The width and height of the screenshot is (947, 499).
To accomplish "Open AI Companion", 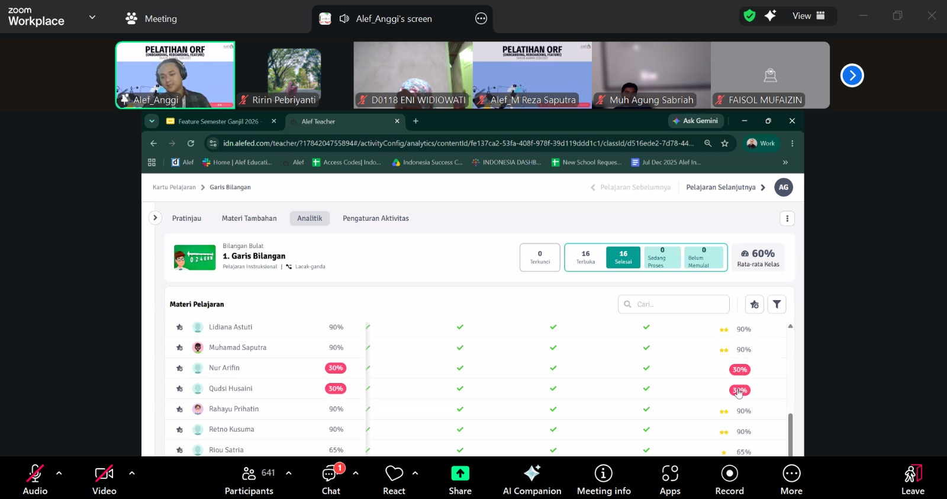I will point(532,480).
